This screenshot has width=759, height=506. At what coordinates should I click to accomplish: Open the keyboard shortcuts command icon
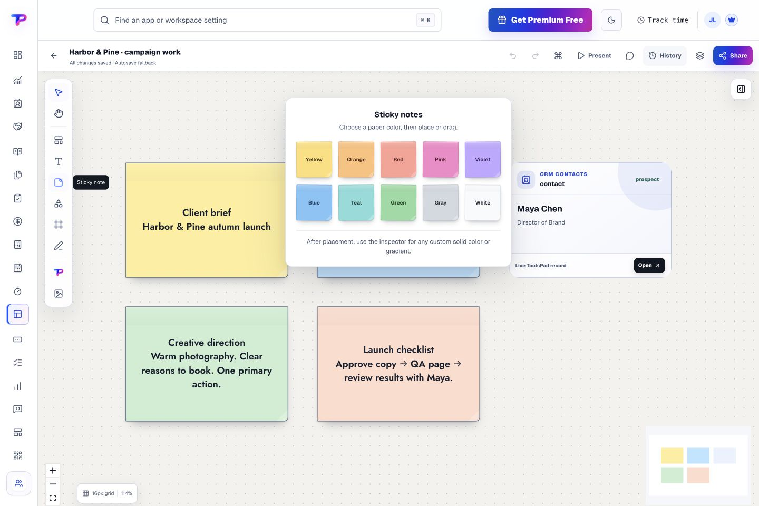click(558, 56)
